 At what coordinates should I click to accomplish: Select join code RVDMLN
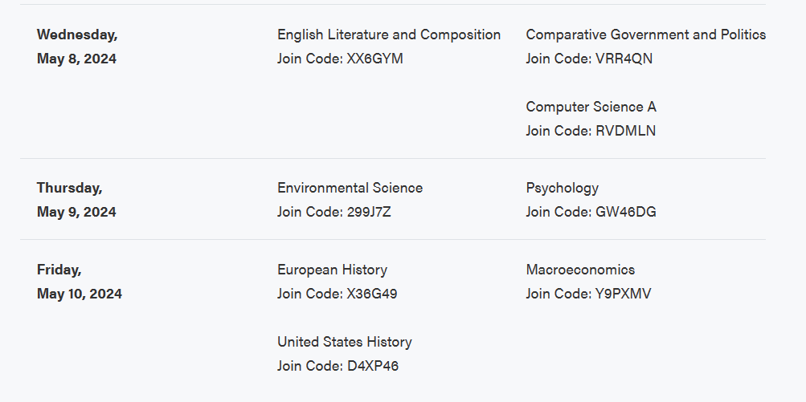pyautogui.click(x=625, y=131)
